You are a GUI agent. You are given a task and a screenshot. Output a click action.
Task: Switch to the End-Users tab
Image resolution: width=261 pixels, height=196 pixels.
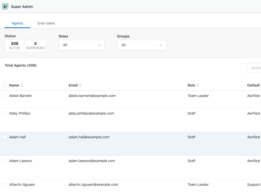46,23
